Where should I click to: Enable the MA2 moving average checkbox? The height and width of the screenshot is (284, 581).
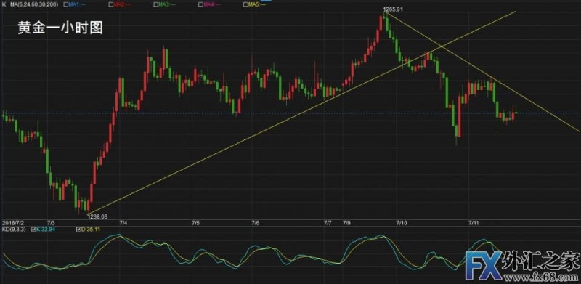[x=111, y=4]
